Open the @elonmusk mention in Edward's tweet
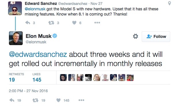The height and width of the screenshot is (110, 180). 35,9
